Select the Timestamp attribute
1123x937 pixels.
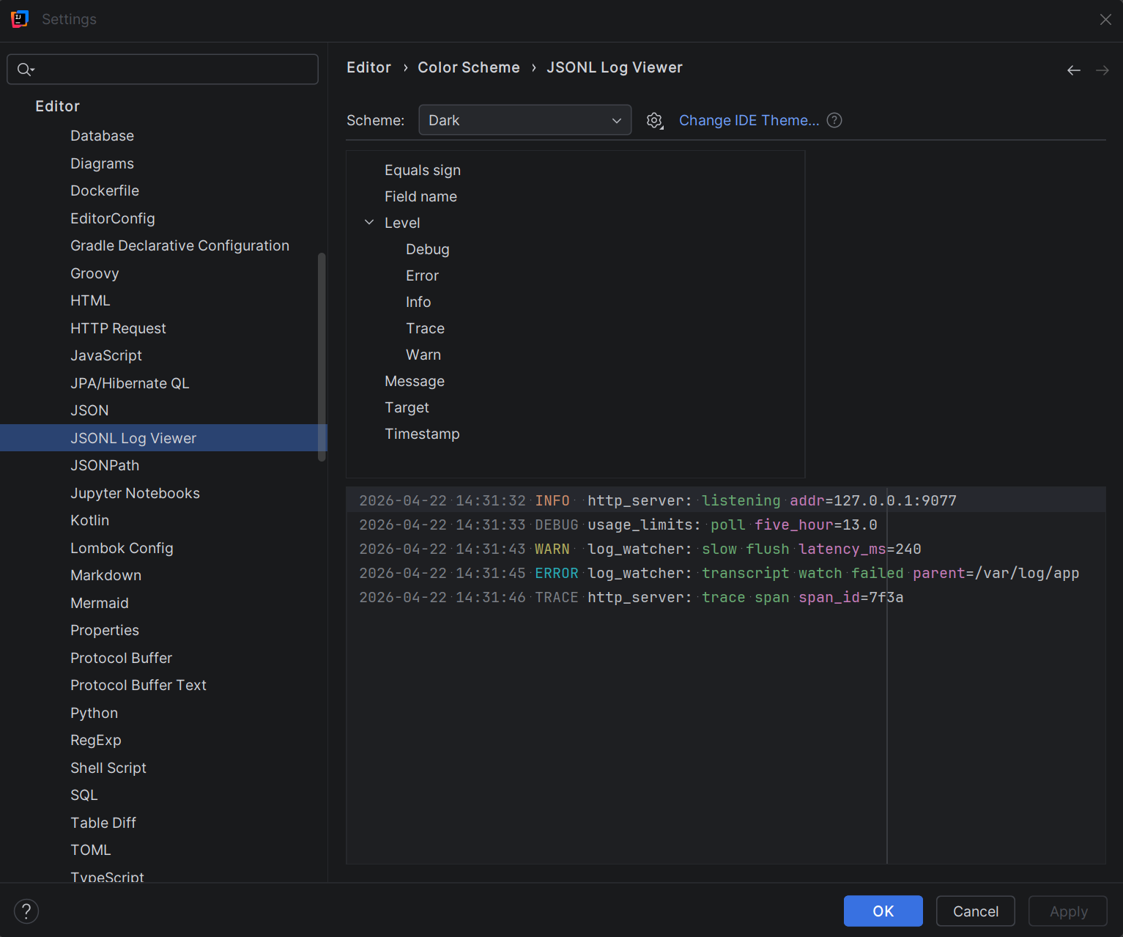tap(422, 434)
